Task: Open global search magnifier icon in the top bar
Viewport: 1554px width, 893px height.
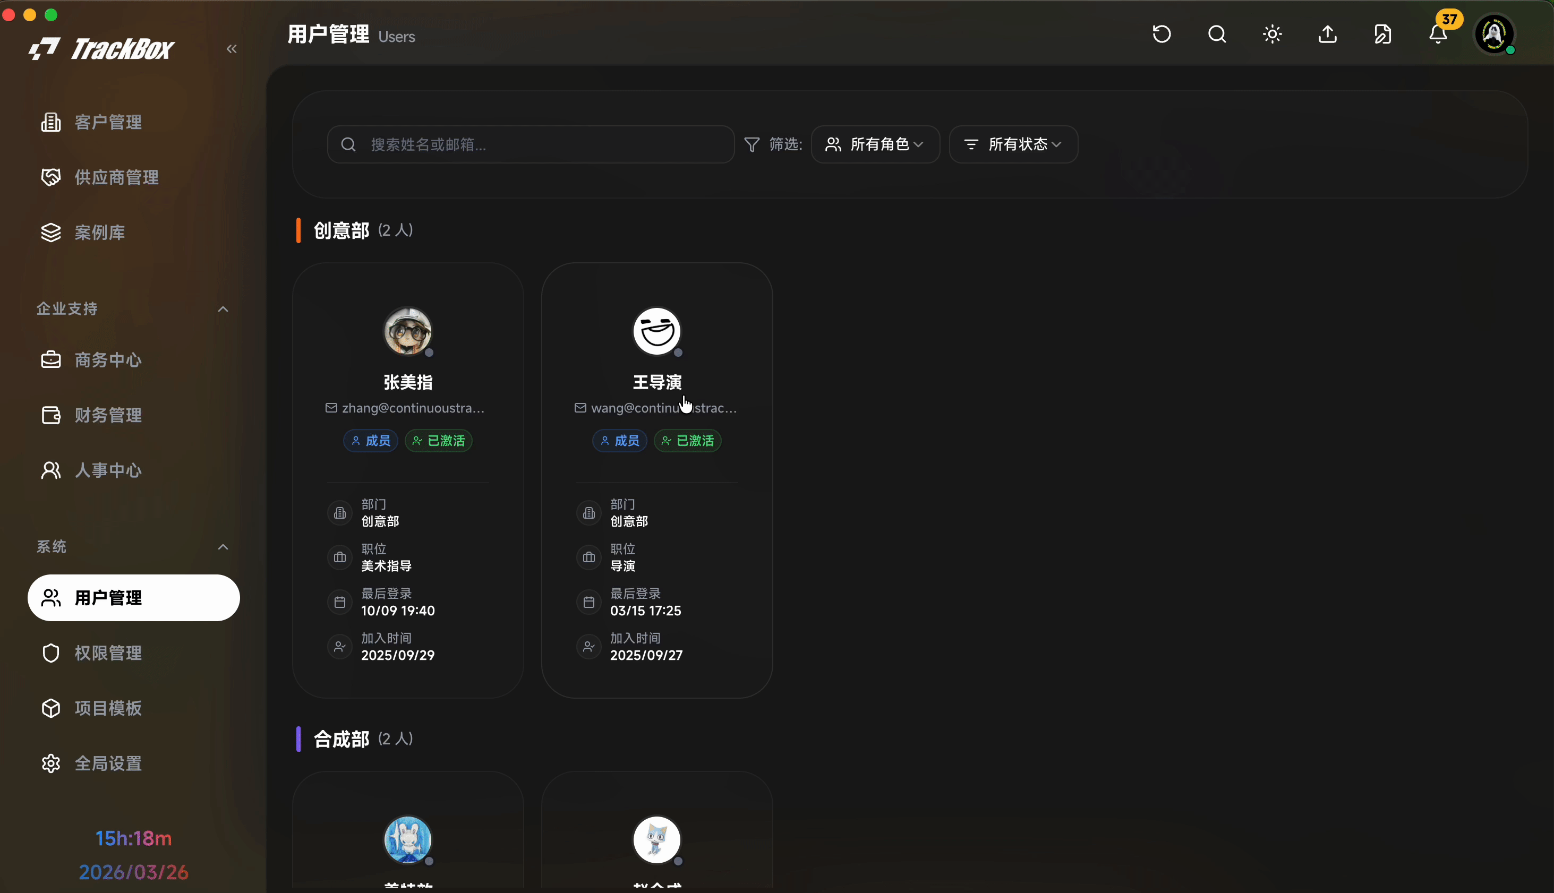Action: coord(1217,34)
